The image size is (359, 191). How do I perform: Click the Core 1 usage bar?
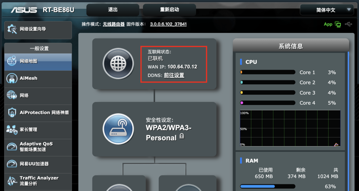[267, 72]
